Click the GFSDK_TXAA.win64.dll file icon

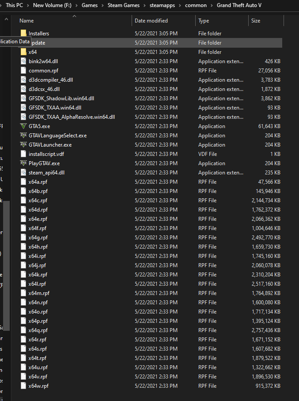click(x=23, y=107)
